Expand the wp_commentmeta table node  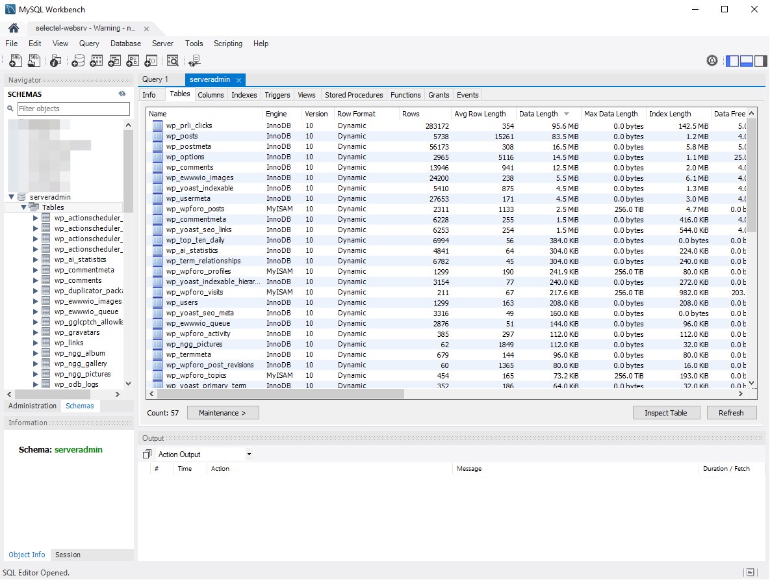tap(35, 270)
